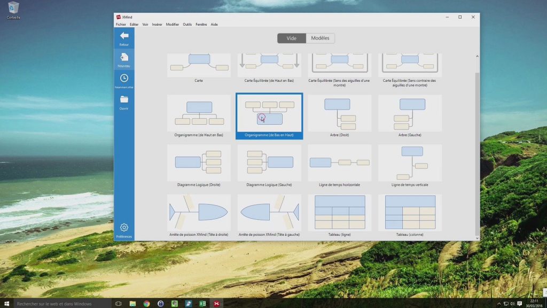
Task: Open the Fichier menu
Action: pyautogui.click(x=121, y=25)
